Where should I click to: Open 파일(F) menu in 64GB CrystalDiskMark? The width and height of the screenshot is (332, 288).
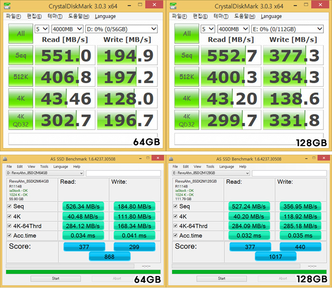(x=13, y=16)
